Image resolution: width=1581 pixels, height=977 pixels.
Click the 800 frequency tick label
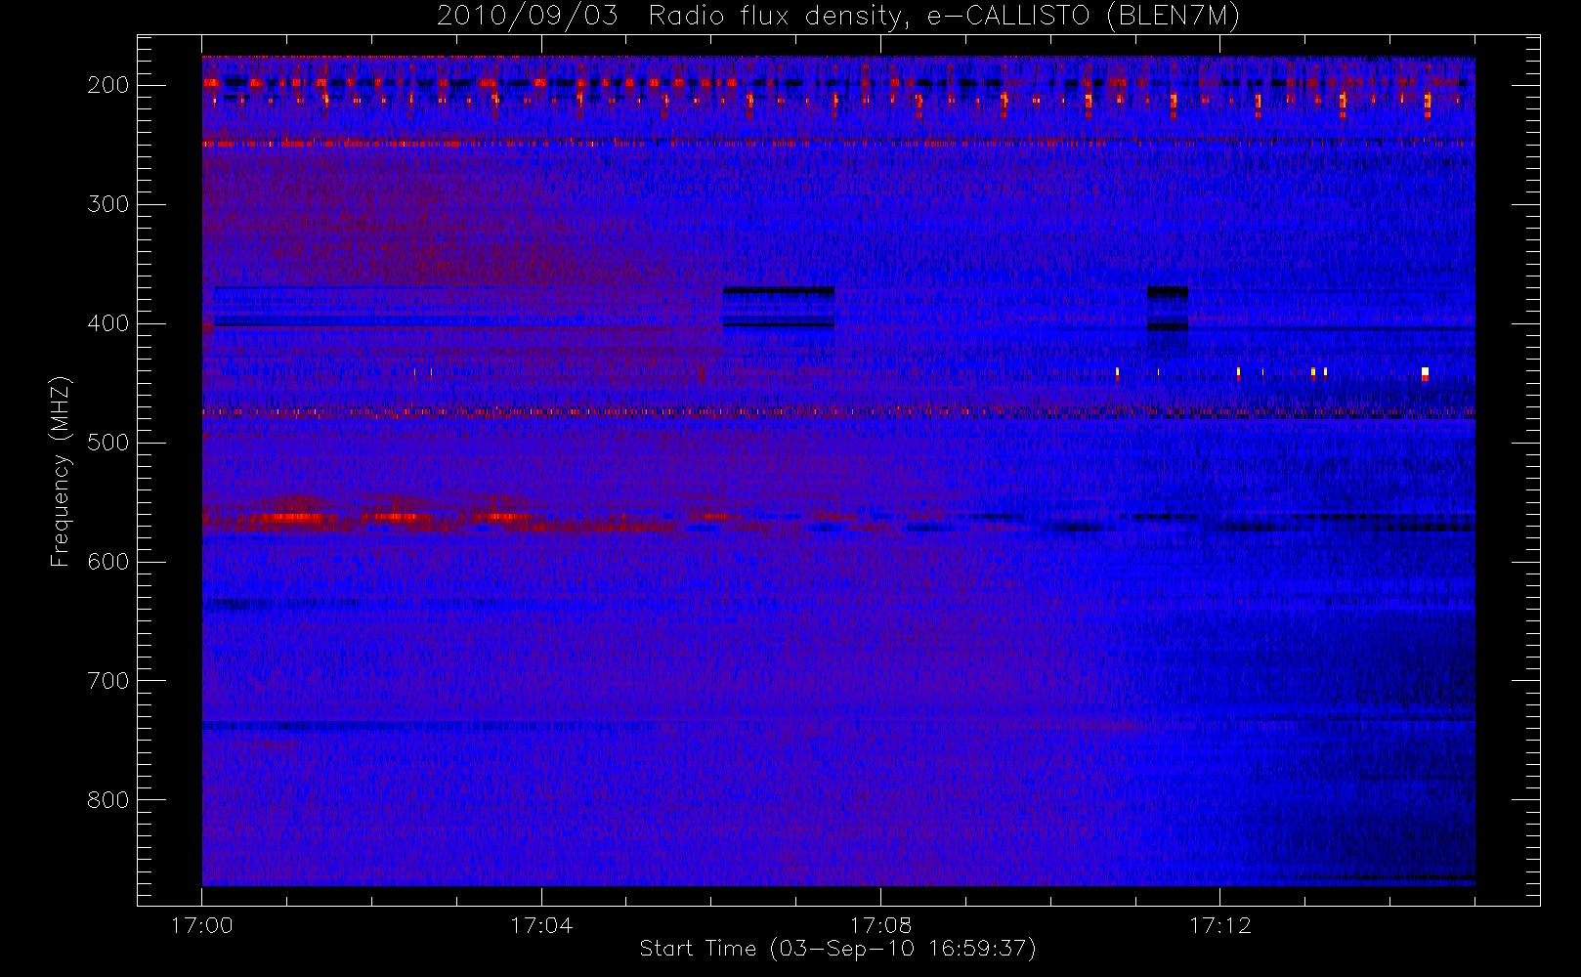coord(108,800)
